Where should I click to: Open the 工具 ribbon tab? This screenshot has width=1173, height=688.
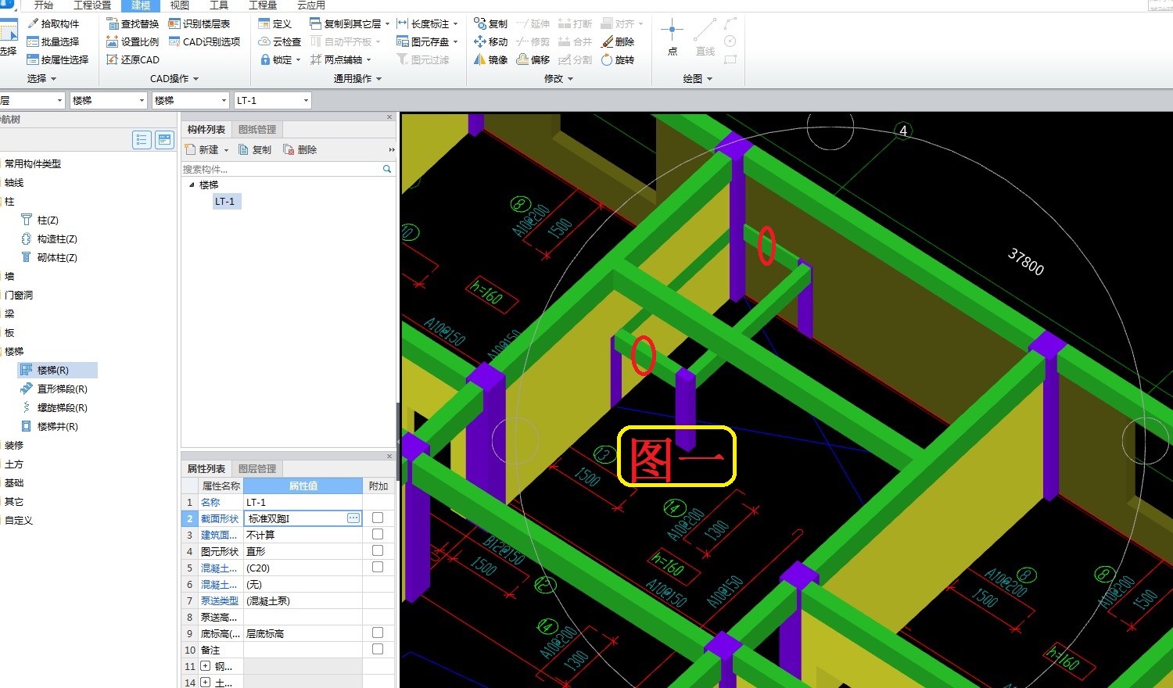[219, 5]
